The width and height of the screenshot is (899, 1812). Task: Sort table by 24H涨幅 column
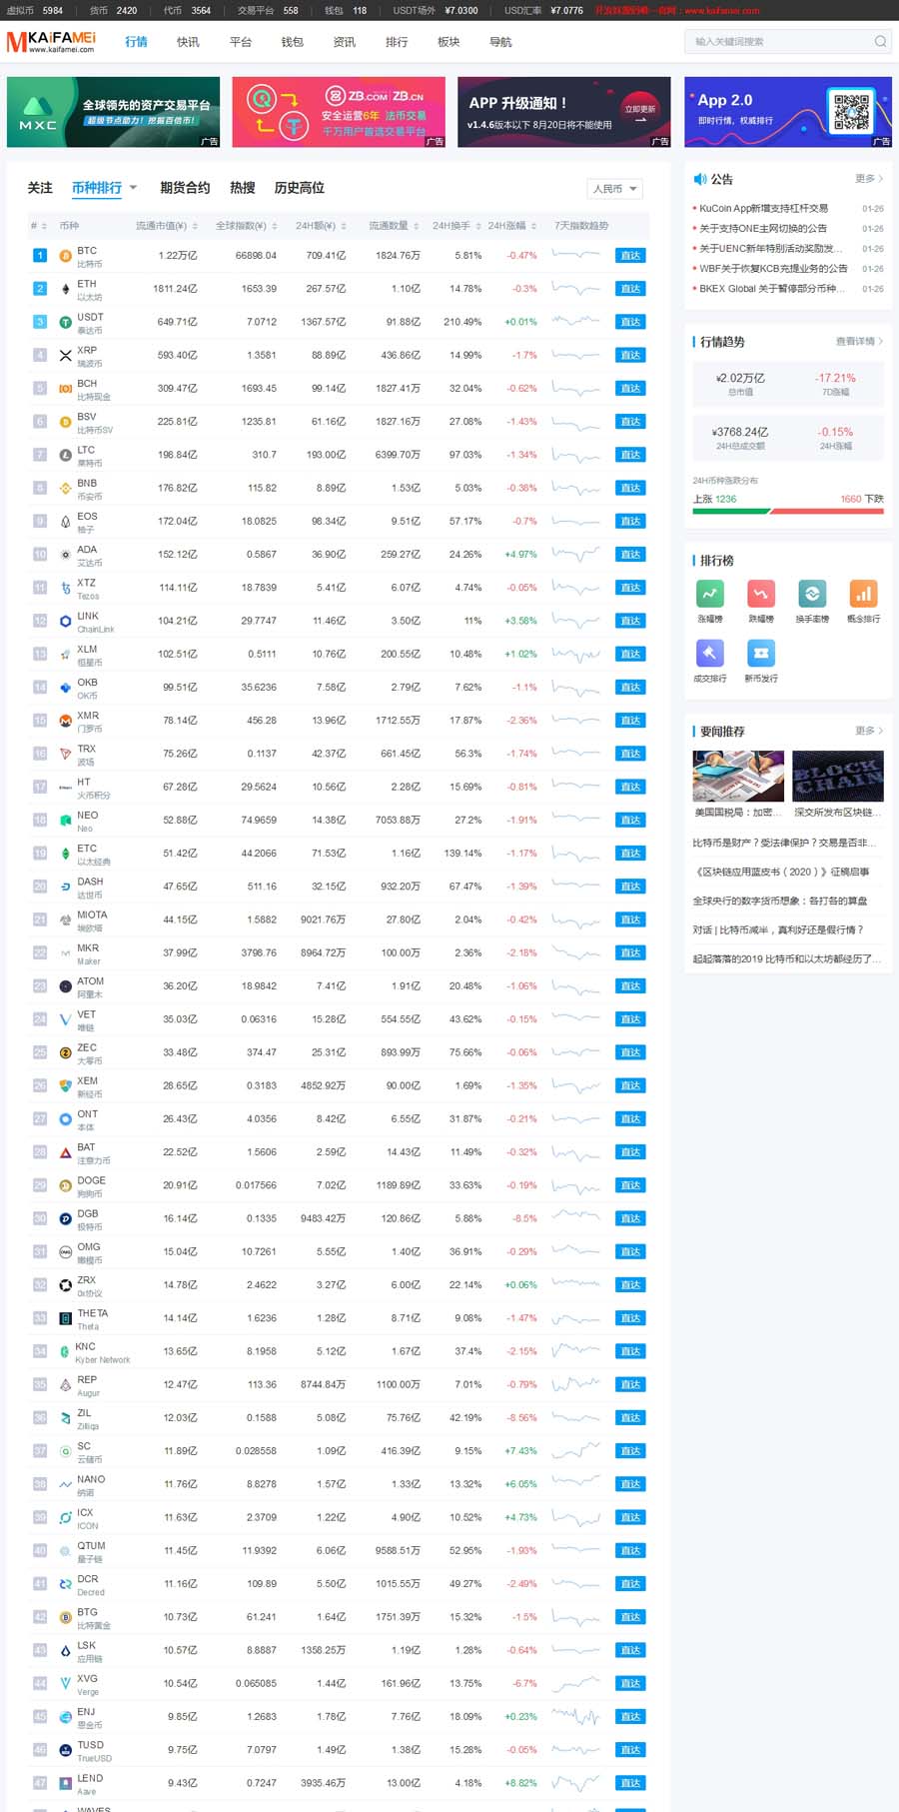[511, 226]
